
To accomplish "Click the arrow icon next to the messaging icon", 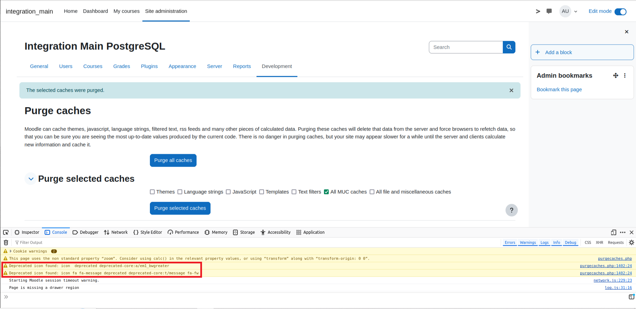I will 538,11.
